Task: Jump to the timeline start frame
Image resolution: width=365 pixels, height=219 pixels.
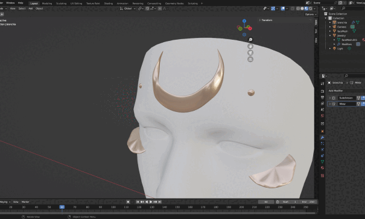Action: tap(138, 202)
